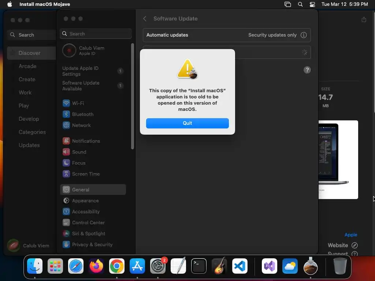Select Discover in App Store sidebar
The image size is (375, 281).
click(31, 53)
